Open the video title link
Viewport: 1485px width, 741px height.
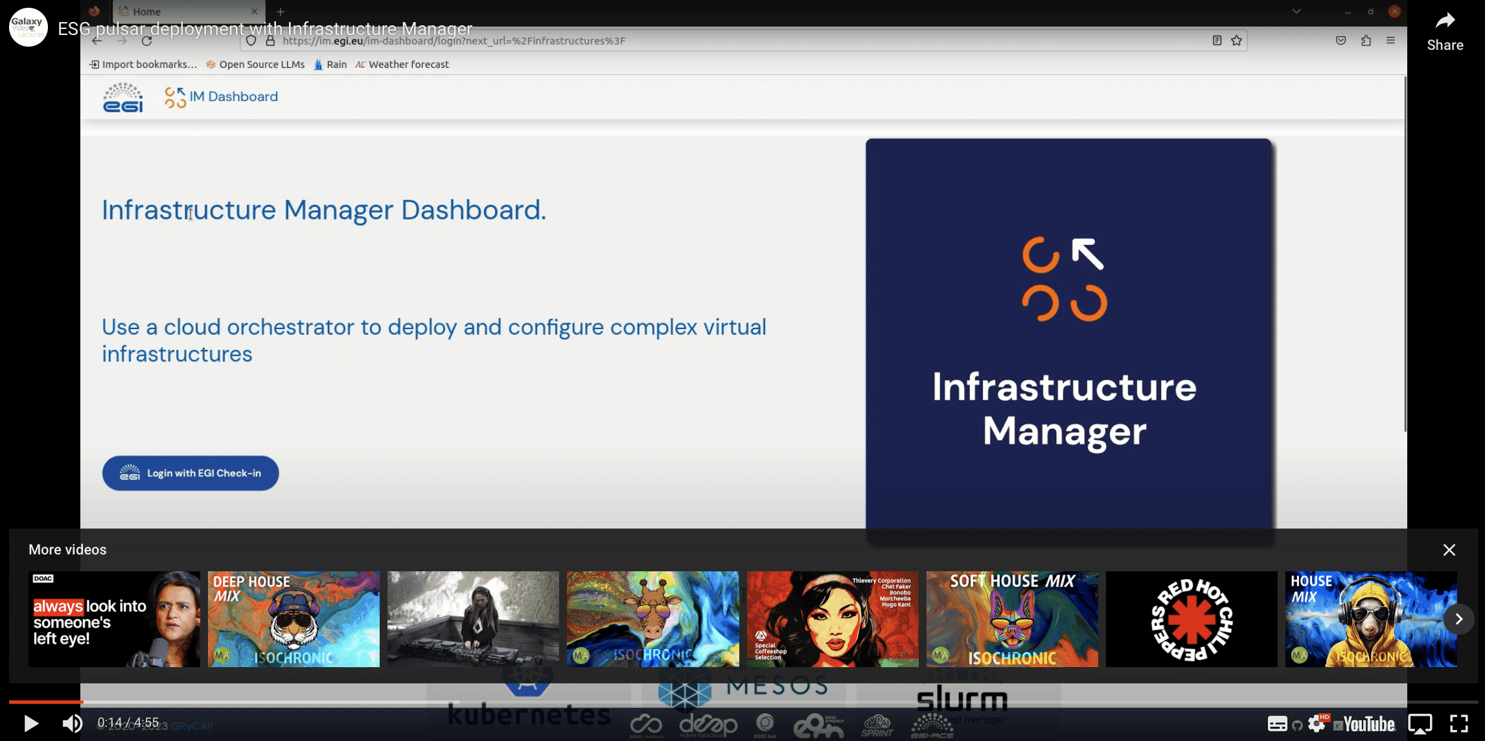(x=265, y=28)
